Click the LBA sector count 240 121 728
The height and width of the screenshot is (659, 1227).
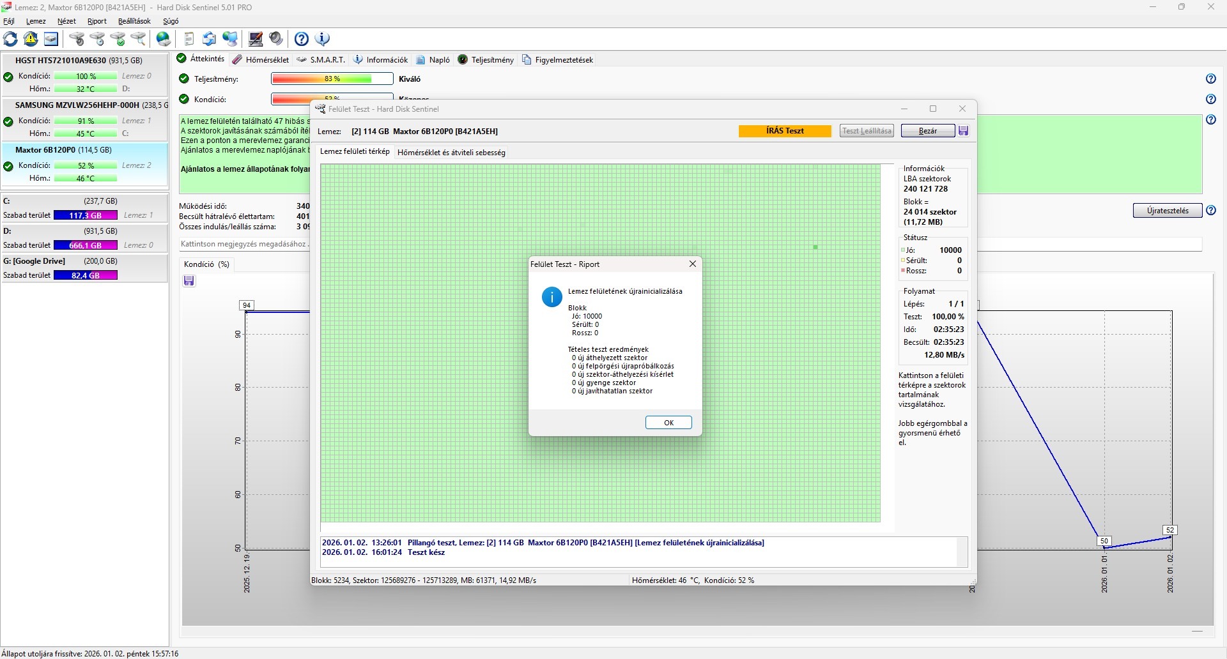pos(926,189)
